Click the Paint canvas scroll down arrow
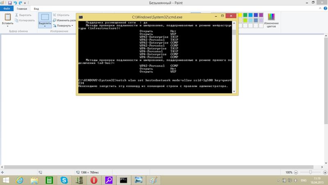 [x=326, y=163]
